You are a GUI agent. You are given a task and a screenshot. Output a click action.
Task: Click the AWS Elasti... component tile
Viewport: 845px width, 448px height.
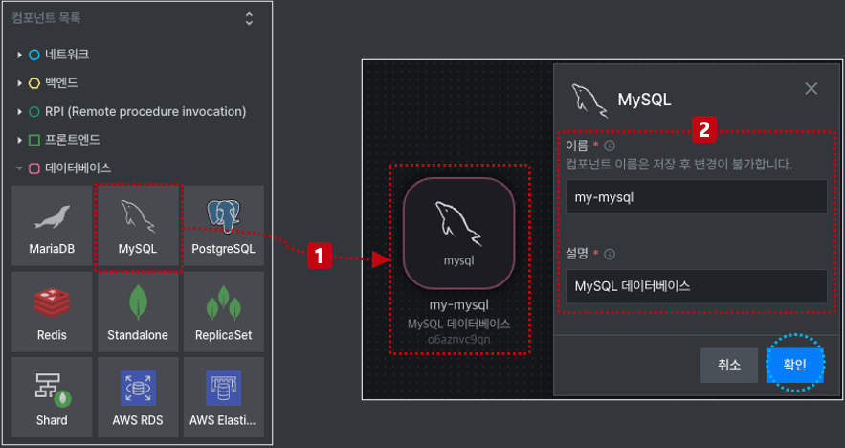[224, 396]
